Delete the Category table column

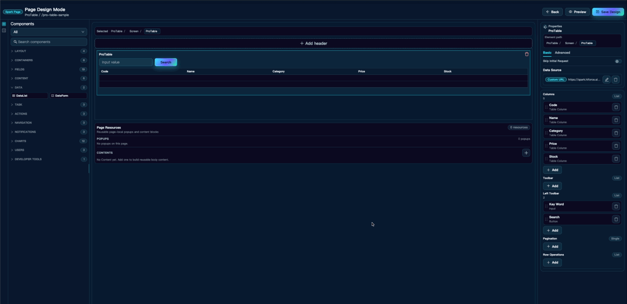click(616, 133)
